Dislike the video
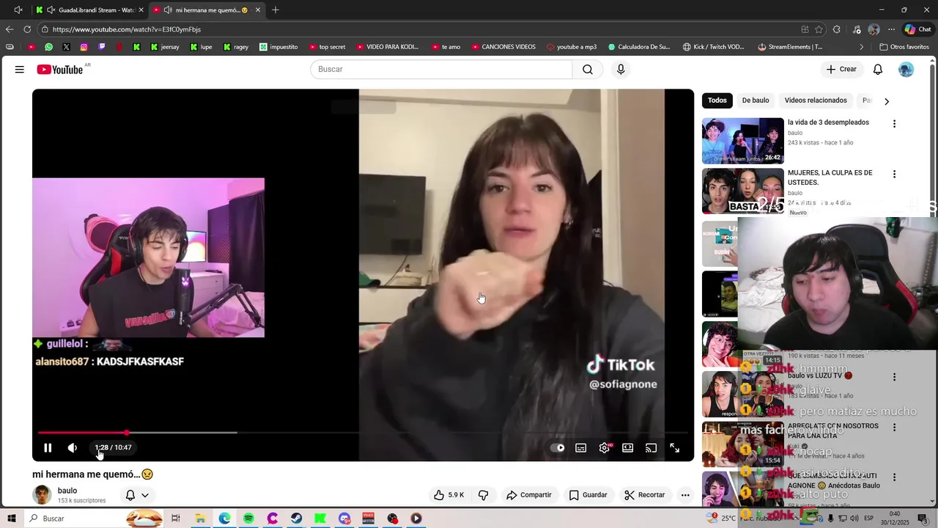The image size is (938, 528). (484, 495)
